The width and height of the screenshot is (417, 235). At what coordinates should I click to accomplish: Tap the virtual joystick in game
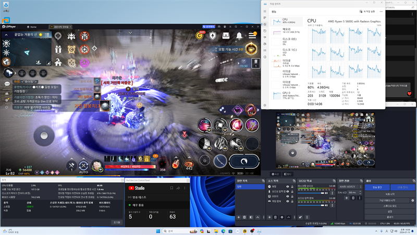[44, 136]
